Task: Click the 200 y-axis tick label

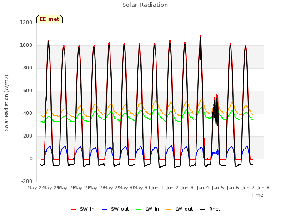Action: coord(28,136)
